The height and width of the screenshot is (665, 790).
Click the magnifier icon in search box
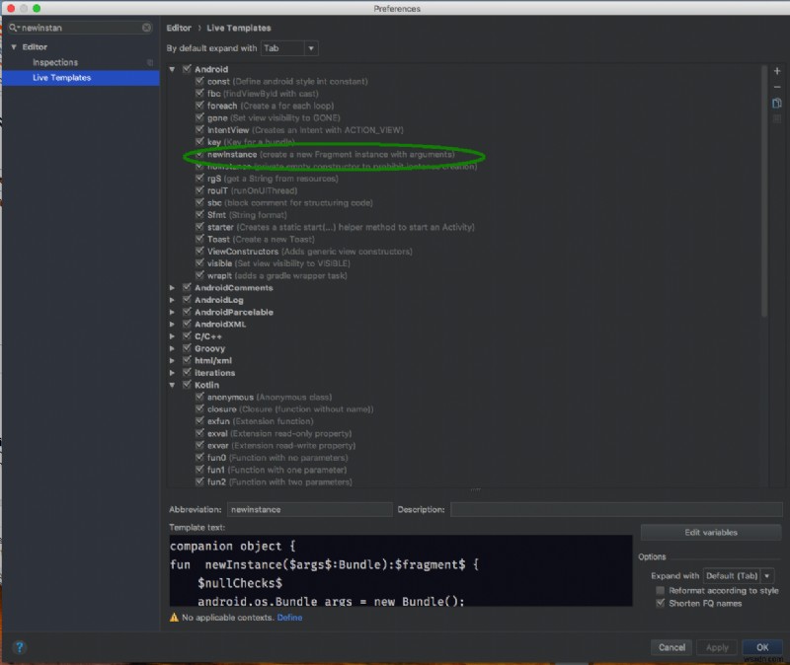[x=13, y=28]
